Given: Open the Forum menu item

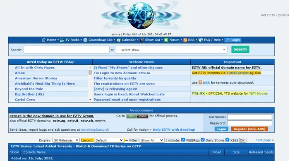Looking at the screenshot, I should point(174,40).
